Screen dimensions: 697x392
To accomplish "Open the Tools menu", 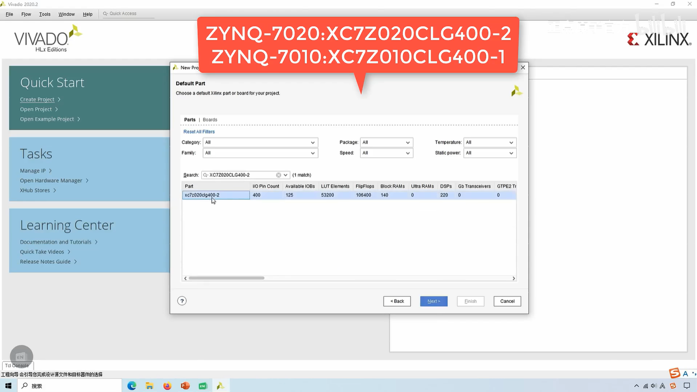I will pos(45,14).
